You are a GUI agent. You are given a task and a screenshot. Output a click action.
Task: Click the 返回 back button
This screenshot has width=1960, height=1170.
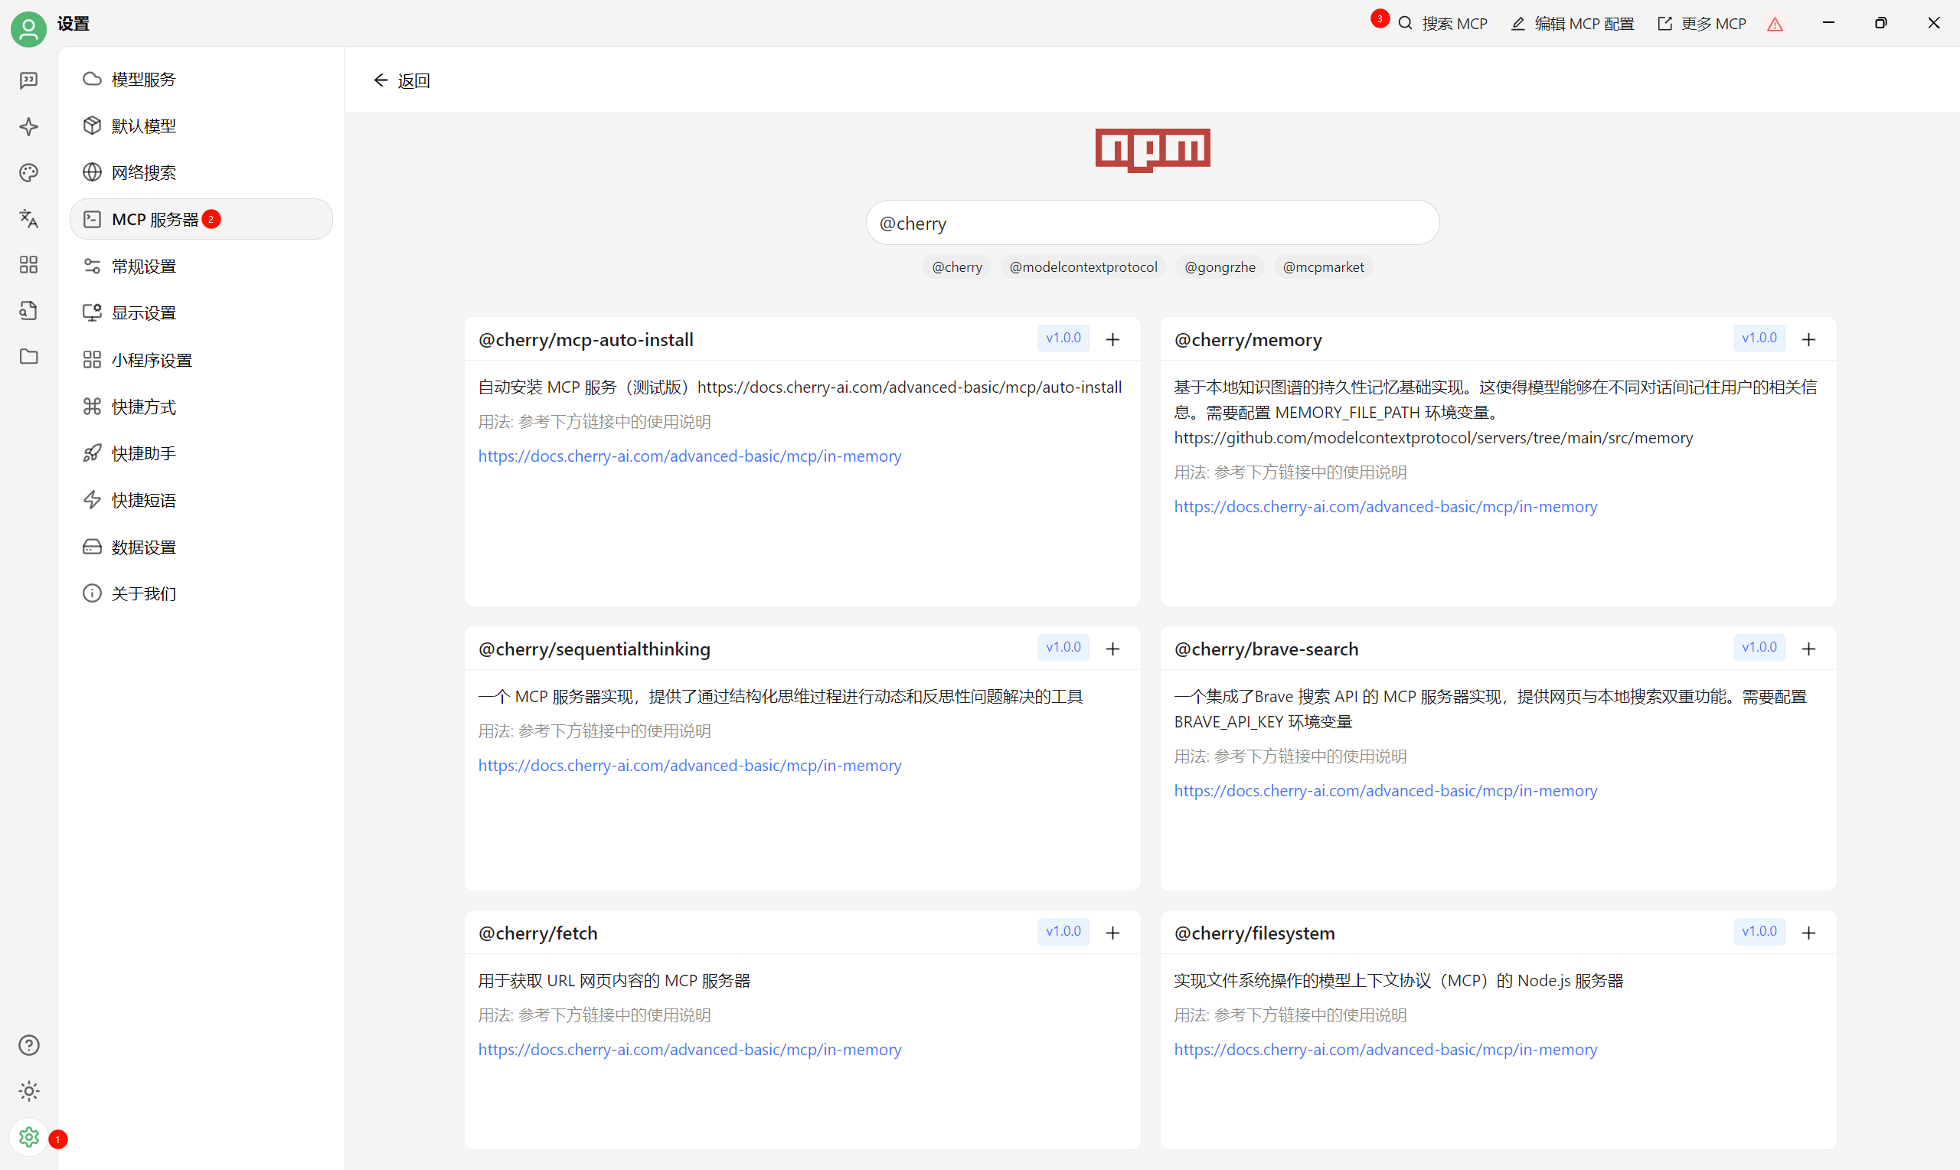(402, 80)
